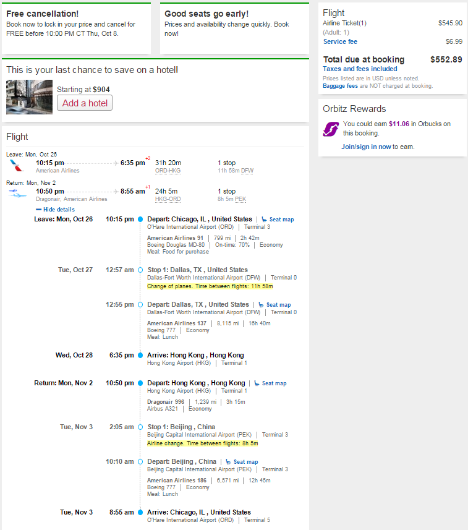Click the DFW layover abbreviation
468x530 pixels.
click(x=247, y=171)
